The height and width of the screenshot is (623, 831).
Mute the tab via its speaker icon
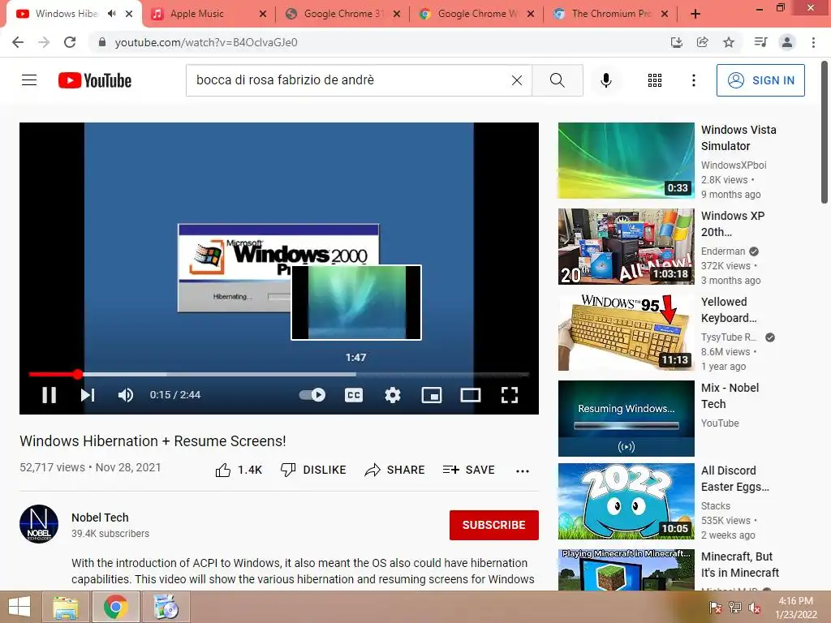111,14
